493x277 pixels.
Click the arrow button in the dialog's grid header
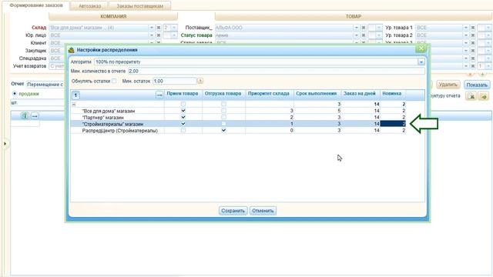(159, 95)
